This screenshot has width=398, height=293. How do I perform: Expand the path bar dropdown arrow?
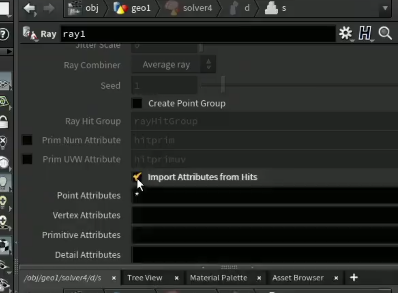coord(385,8)
